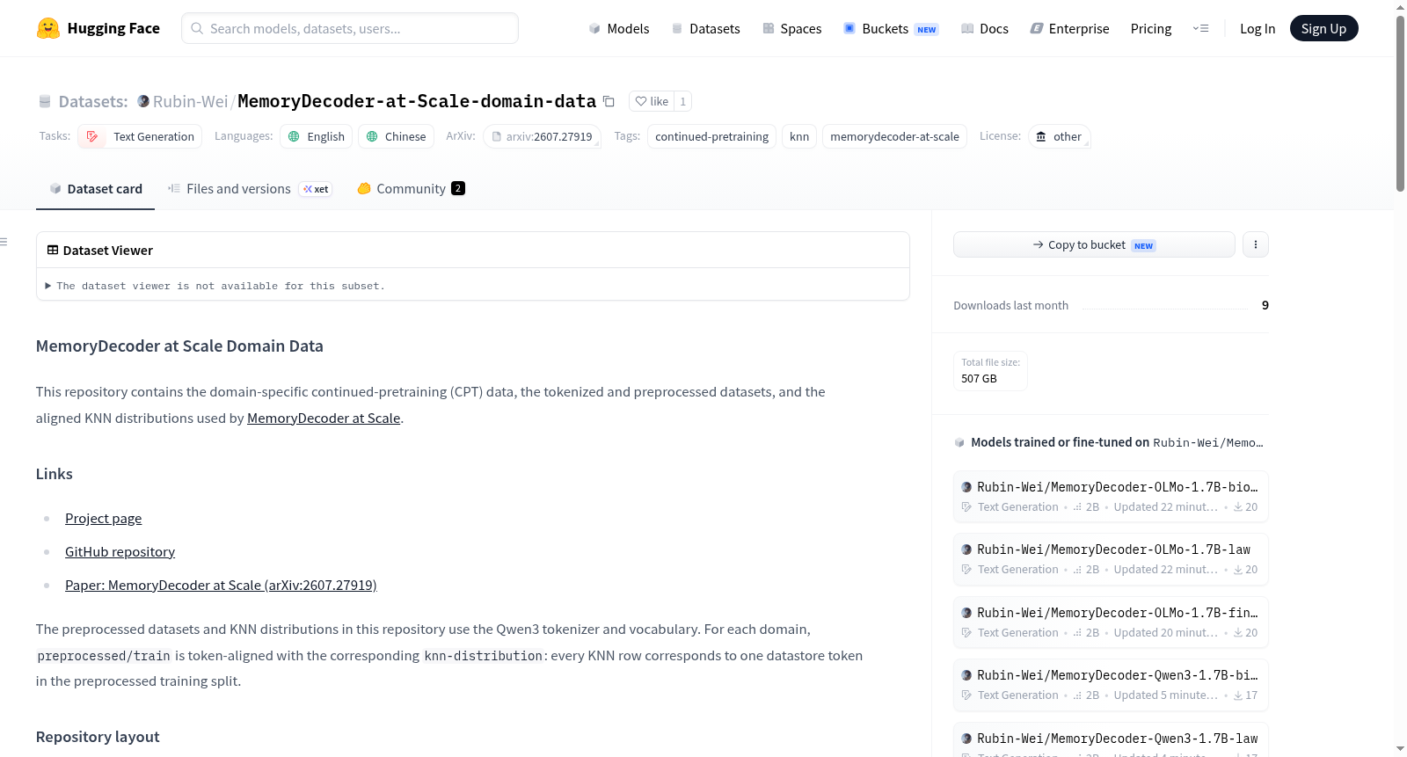Select the English language tag

317,136
